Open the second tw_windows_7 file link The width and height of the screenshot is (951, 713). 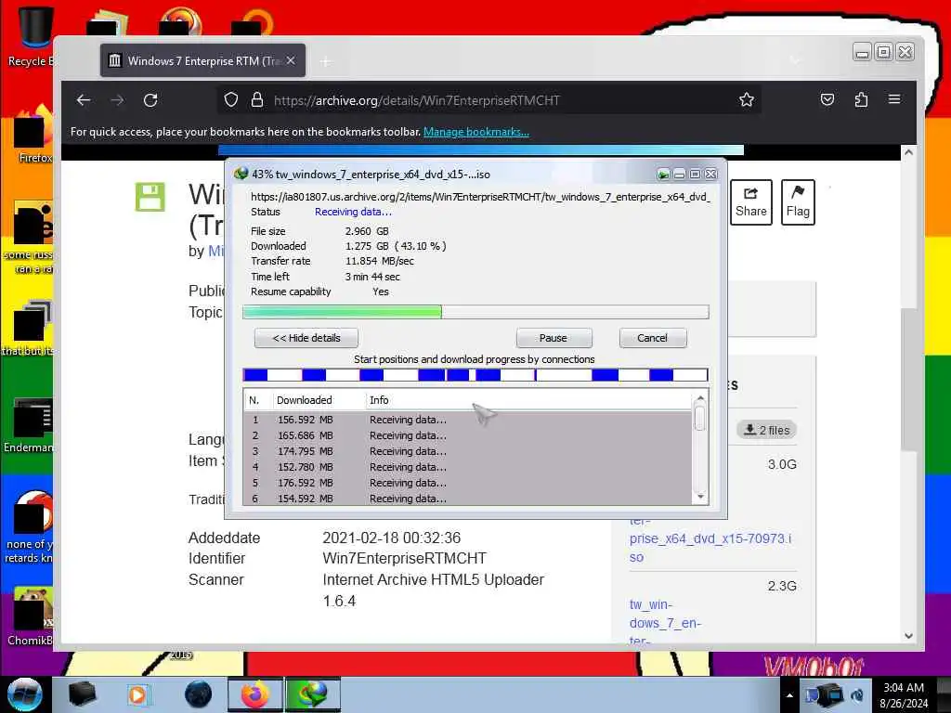point(665,621)
